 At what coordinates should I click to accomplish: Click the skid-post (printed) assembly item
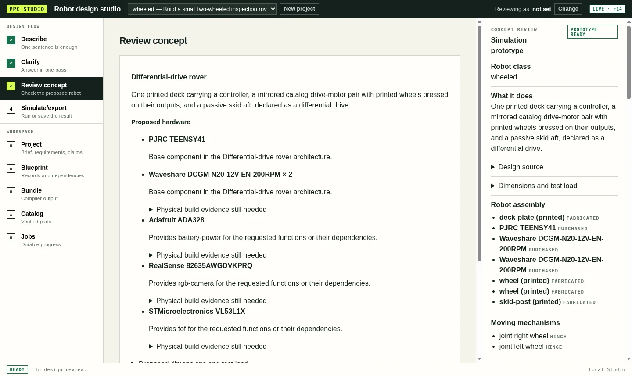(x=547, y=302)
